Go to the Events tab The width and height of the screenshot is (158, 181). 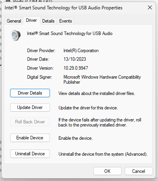[x=65, y=21]
